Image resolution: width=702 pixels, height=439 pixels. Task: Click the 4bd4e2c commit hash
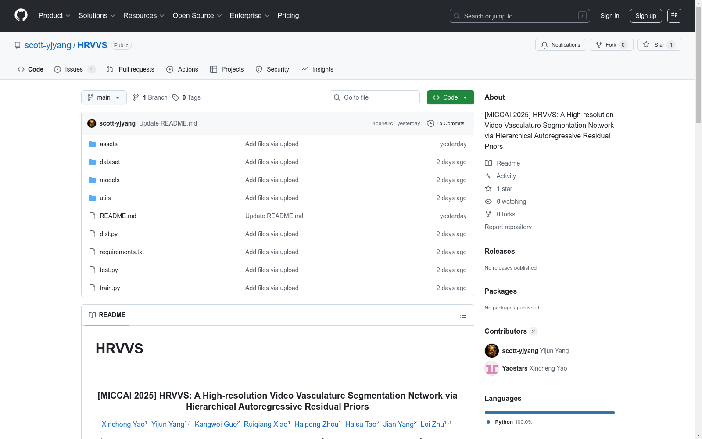point(383,123)
